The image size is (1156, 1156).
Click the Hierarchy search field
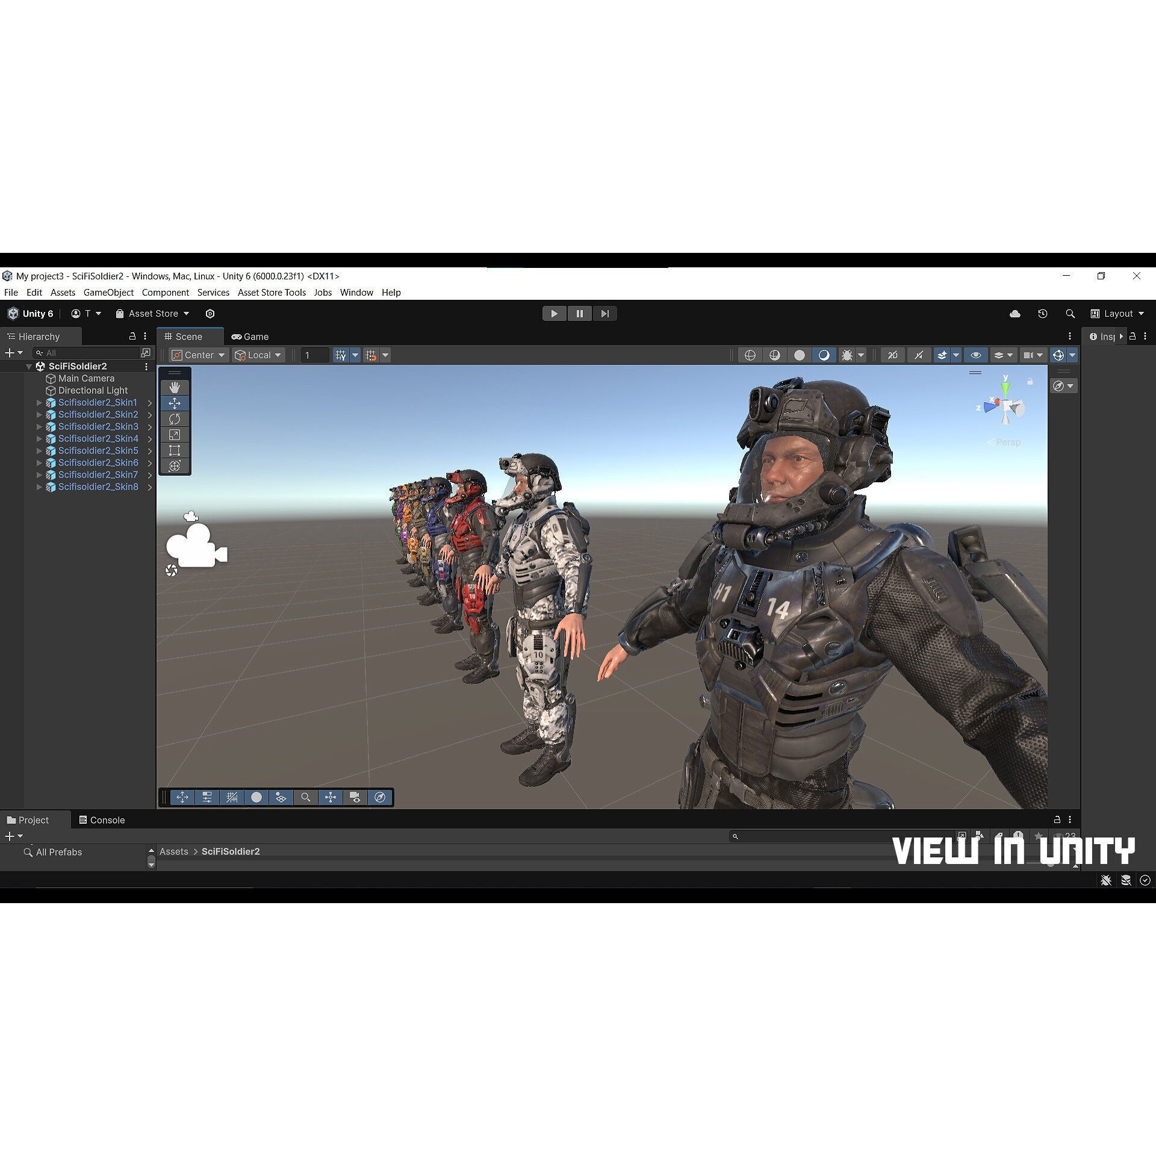85,353
